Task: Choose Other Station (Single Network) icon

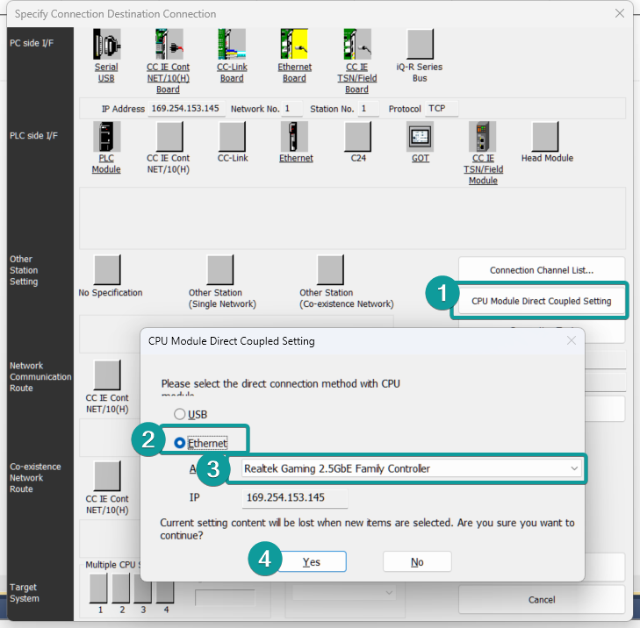Action: click(x=220, y=270)
